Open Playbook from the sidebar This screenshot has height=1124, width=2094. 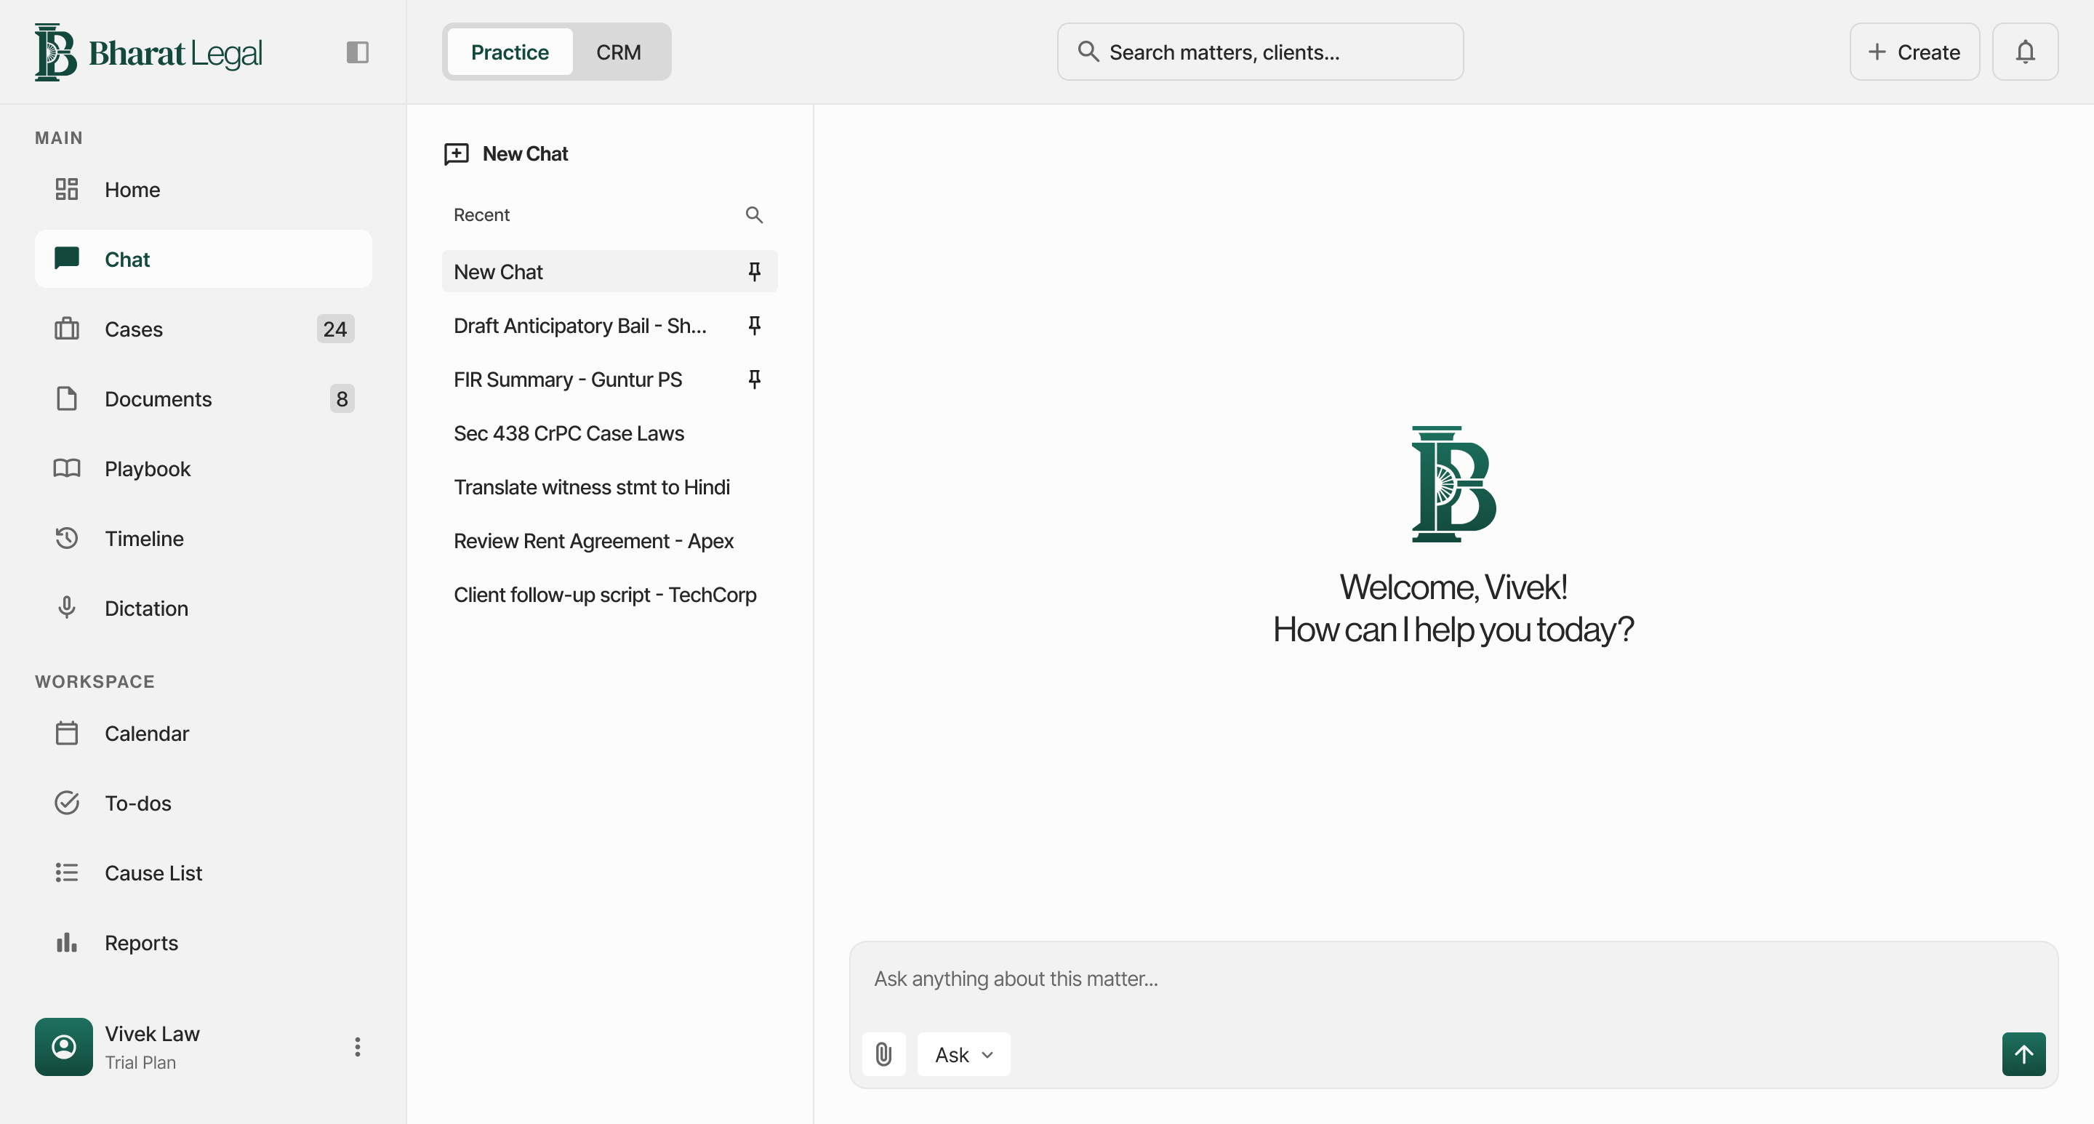click(x=204, y=468)
